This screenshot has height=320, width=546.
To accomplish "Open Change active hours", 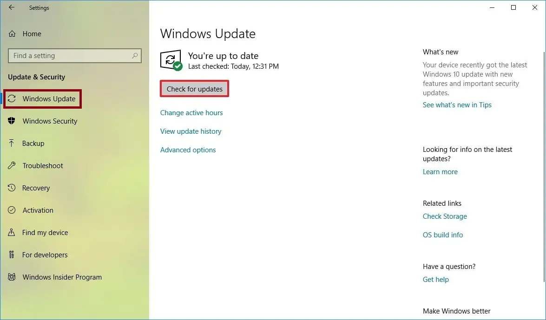I will (191, 112).
